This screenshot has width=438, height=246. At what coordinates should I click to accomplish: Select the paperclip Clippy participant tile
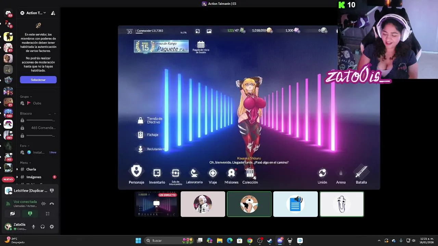(x=342, y=204)
